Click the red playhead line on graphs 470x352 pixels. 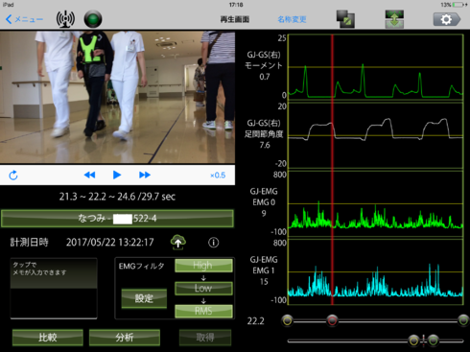click(332, 170)
